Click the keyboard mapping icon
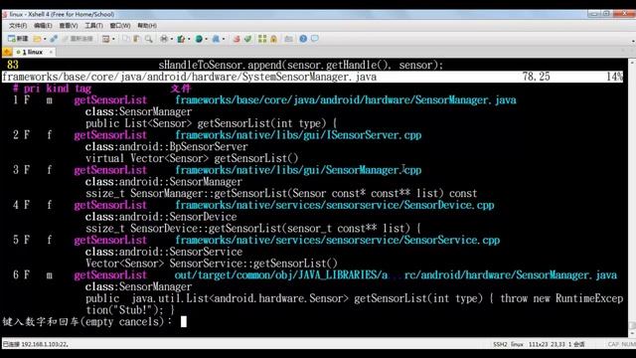Image resolution: width=636 pixels, height=358 pixels. 288,39
